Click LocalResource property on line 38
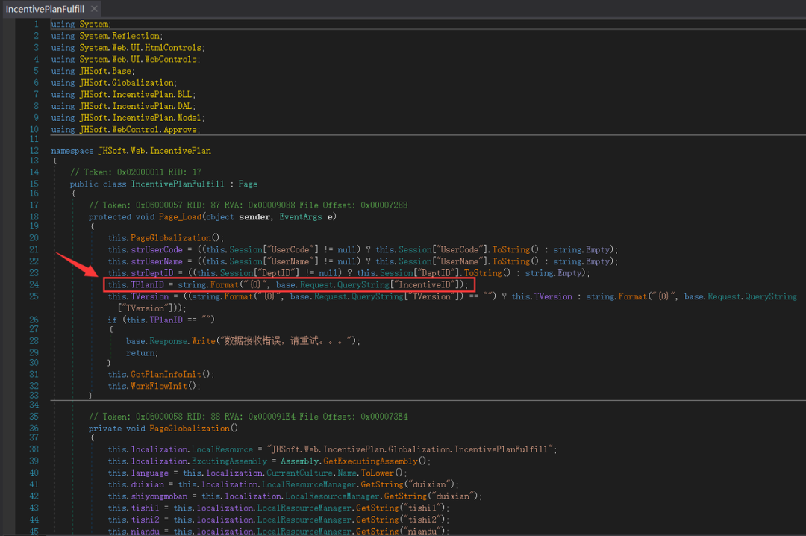Viewport: 806px width, 536px height. point(222,449)
